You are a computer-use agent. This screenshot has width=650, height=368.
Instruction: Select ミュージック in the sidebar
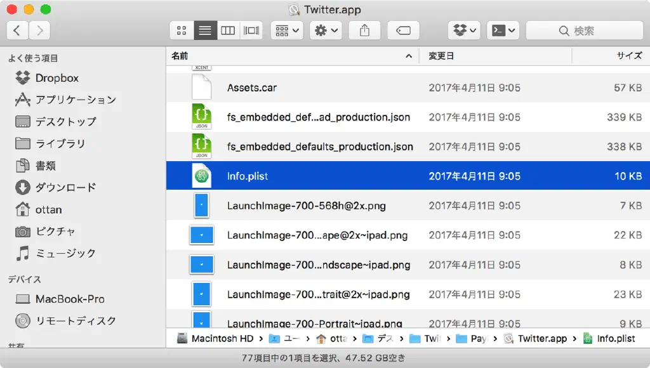coord(65,253)
